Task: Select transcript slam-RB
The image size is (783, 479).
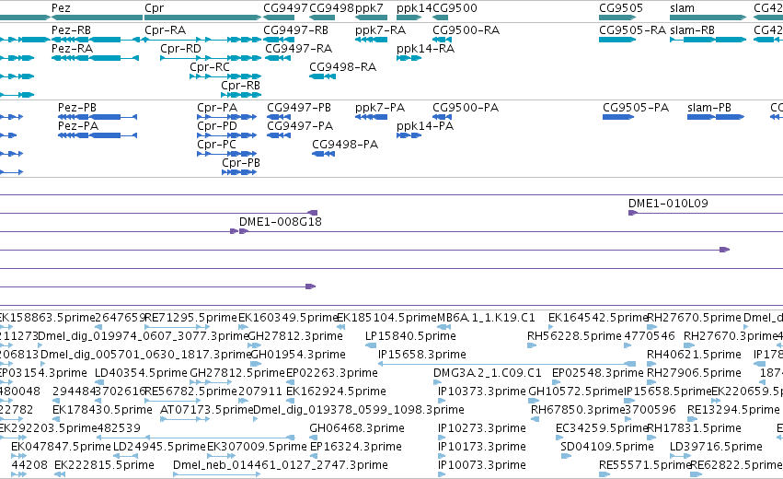Action: point(708,40)
